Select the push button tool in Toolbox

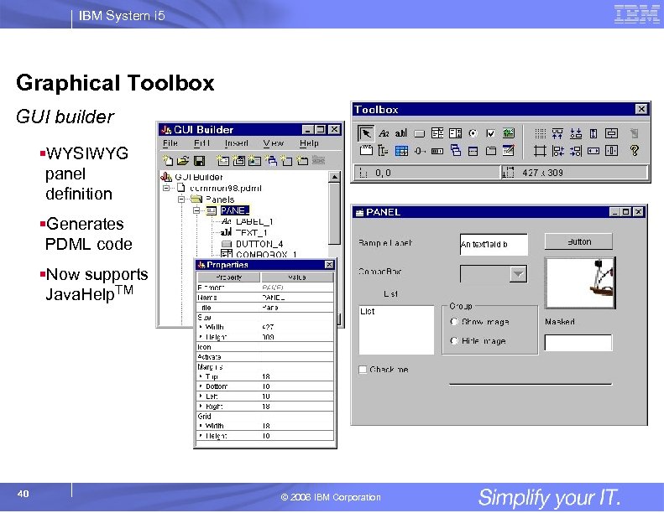tap(419, 134)
